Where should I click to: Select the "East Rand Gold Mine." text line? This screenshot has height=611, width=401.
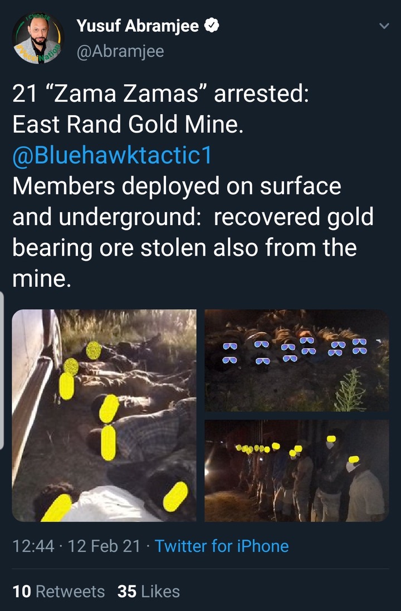point(128,125)
